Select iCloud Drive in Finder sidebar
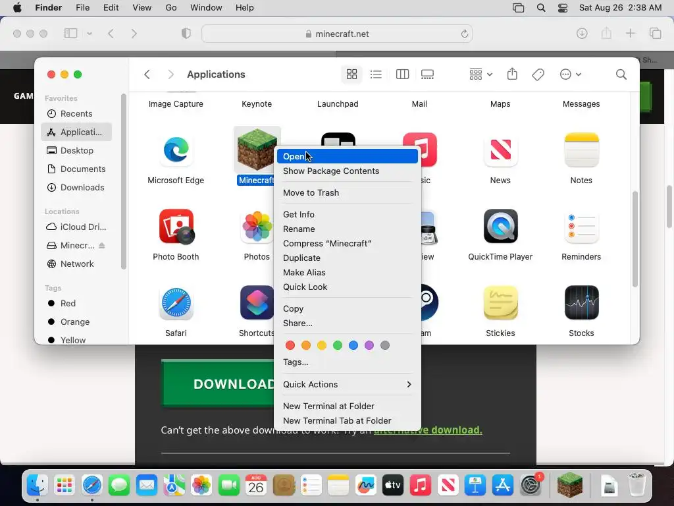Viewport: 674px width, 506px height. click(76, 227)
